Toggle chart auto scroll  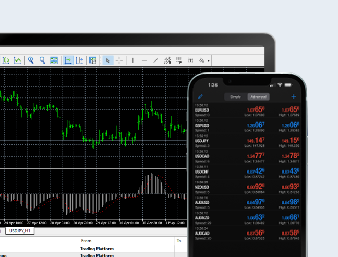(68, 60)
